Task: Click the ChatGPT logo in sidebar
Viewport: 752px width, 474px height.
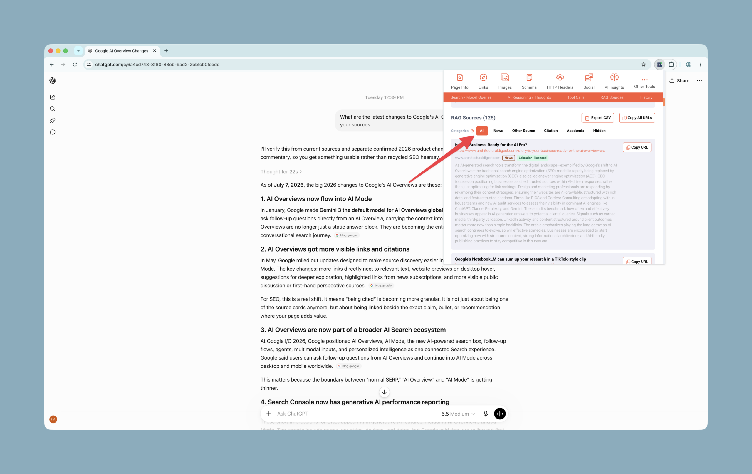Action: (x=53, y=80)
